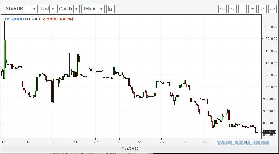Viewport: 279px width, 154px height.
Task: Zoom out chart with minus button
Action: pyautogui.click(x=243, y=9)
